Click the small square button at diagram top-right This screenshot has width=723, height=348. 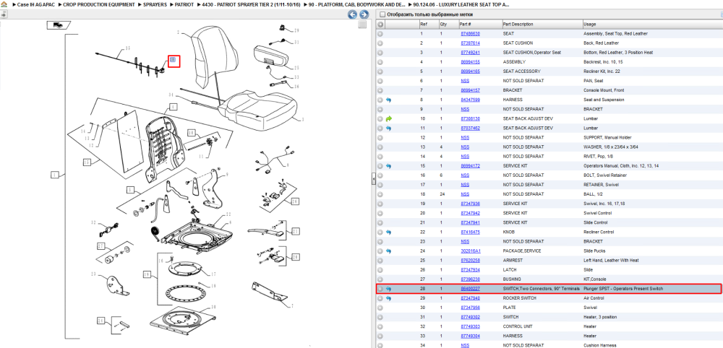pyautogui.click(x=362, y=25)
